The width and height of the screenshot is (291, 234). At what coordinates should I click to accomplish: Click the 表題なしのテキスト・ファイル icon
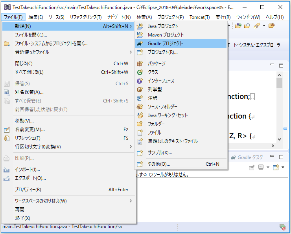(140, 141)
